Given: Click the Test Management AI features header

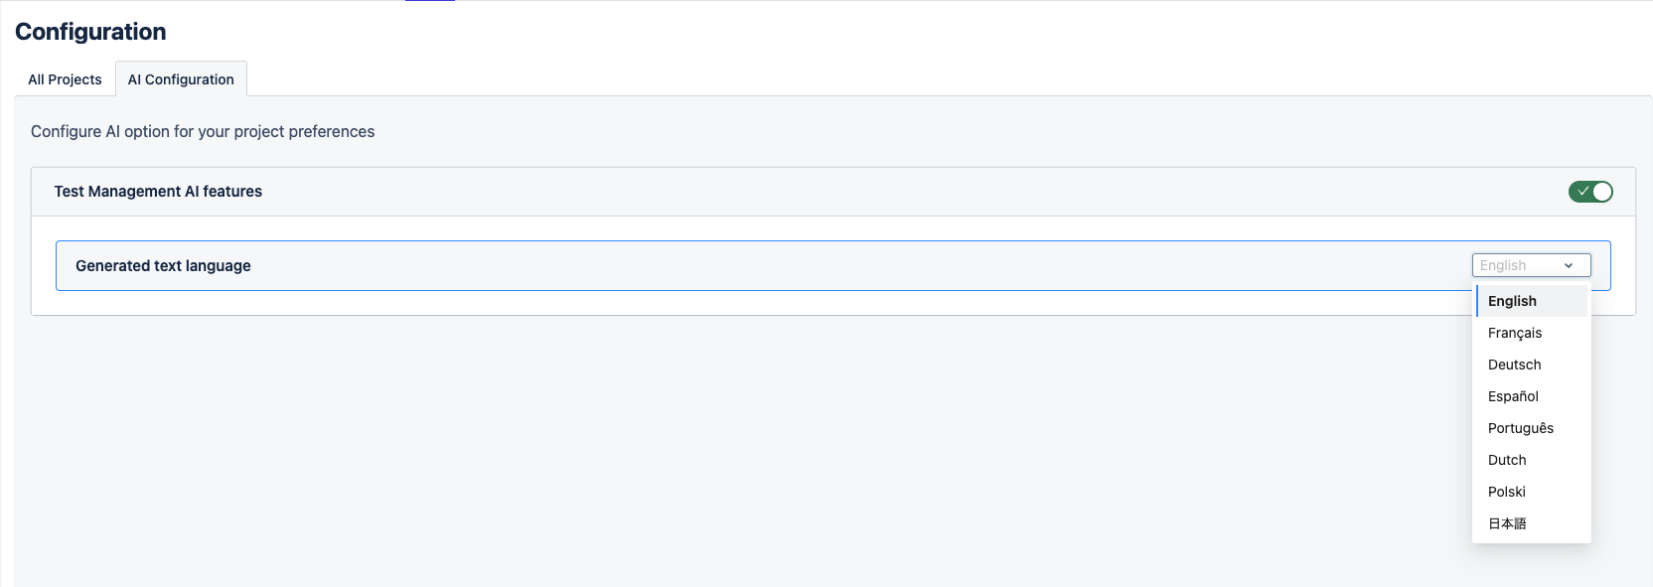Looking at the screenshot, I should click(158, 192).
